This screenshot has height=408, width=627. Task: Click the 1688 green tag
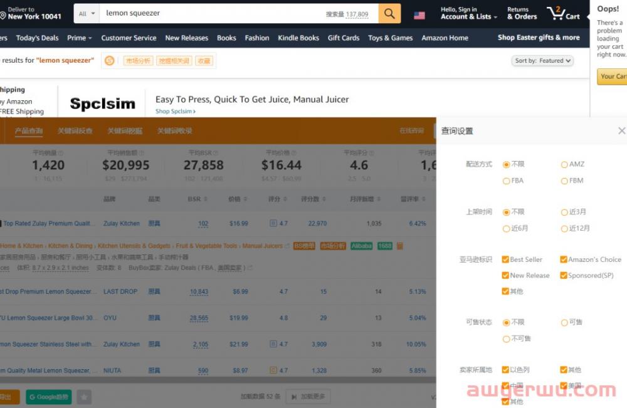coord(385,246)
